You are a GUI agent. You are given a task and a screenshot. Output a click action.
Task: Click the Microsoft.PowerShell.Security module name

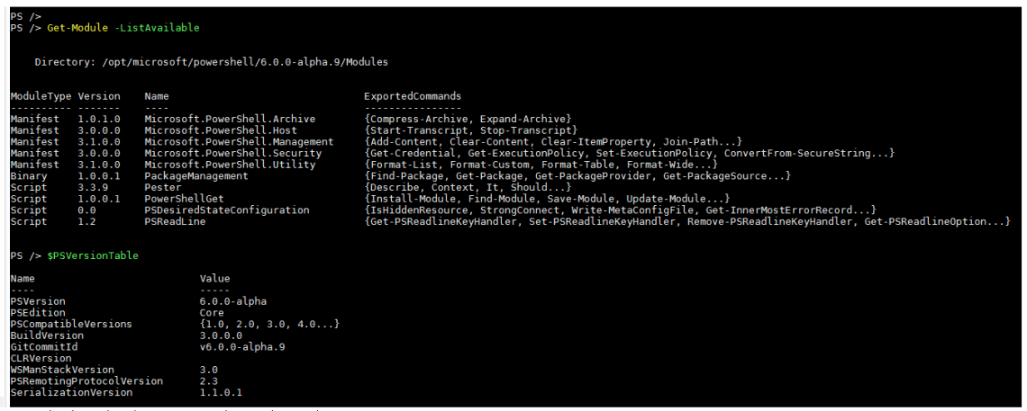click(233, 154)
